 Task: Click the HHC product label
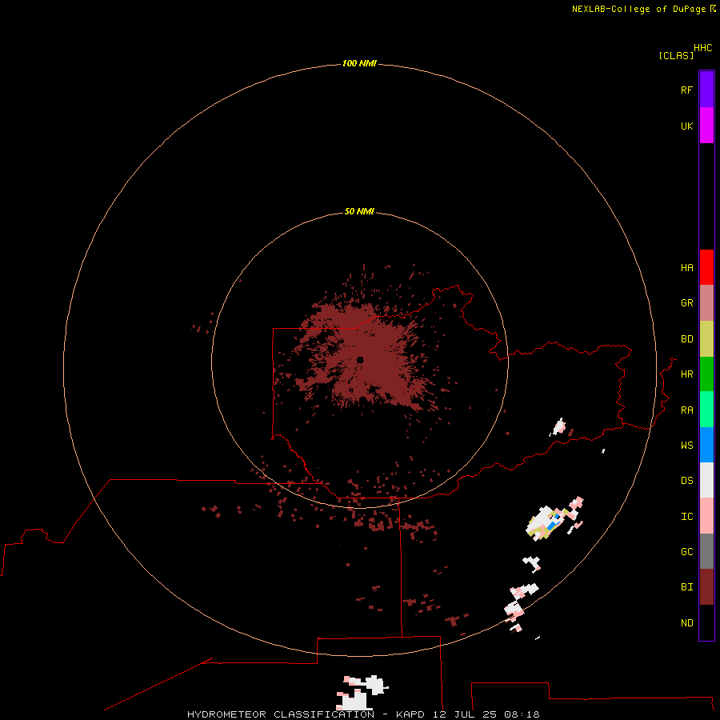coord(703,48)
